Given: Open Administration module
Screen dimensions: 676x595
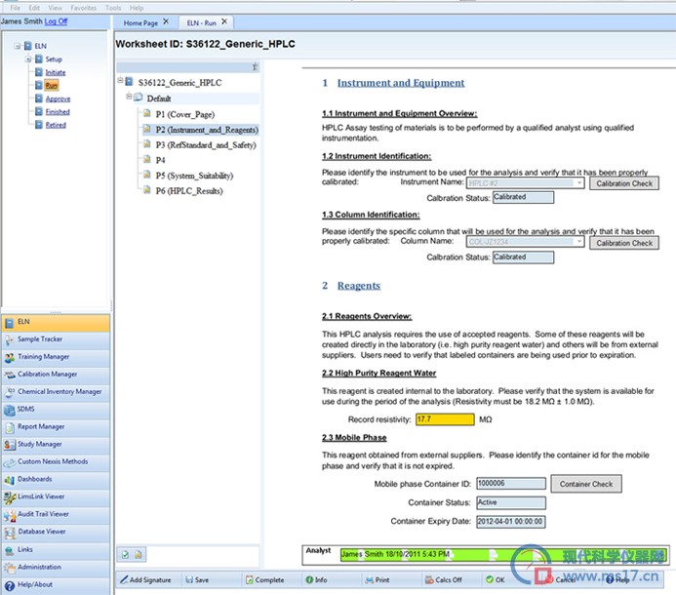Looking at the screenshot, I should [x=56, y=568].
